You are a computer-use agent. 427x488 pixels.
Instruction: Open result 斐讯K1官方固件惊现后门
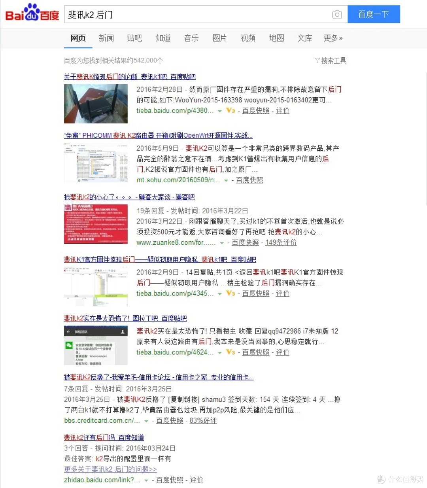[x=160, y=259]
